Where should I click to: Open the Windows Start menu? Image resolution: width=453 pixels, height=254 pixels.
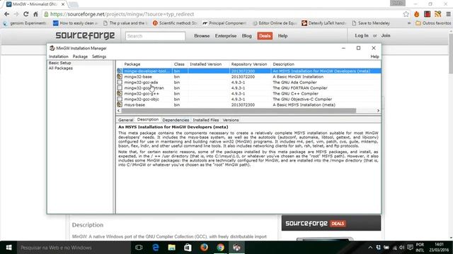[8, 248]
